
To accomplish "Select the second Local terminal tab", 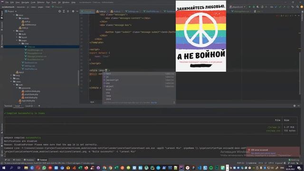I will pos(29,106).
